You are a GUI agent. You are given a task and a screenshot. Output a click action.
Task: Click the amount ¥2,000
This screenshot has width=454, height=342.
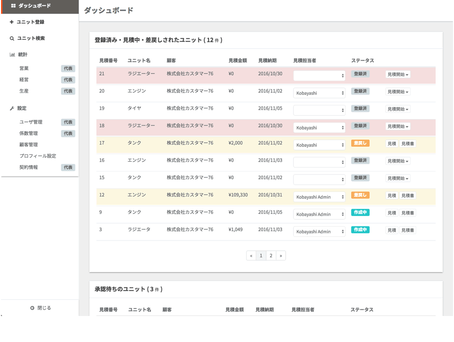235,143
